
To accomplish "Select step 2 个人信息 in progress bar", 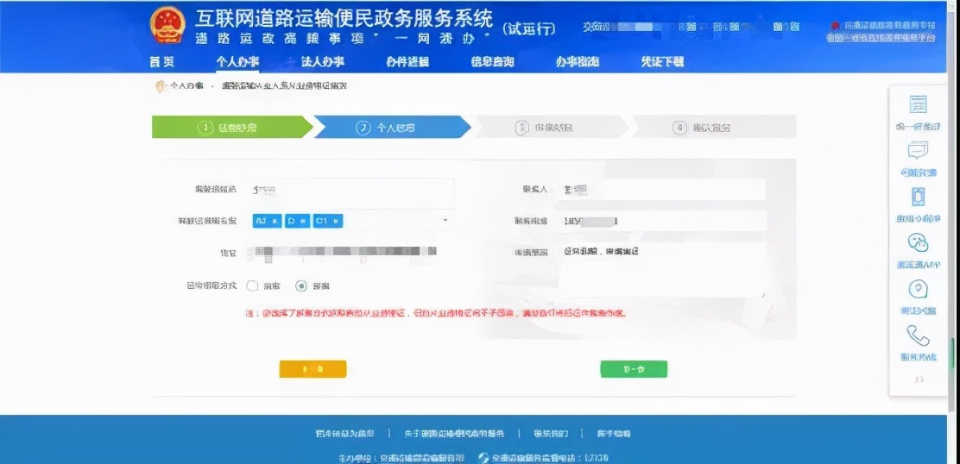I will pyautogui.click(x=392, y=127).
